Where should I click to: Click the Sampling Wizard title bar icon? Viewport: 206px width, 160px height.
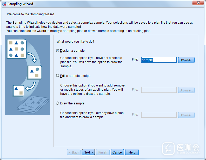(4, 4)
